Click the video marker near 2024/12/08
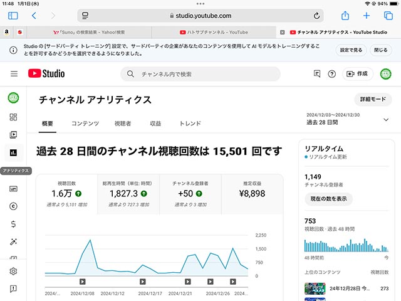The width and height of the screenshot is (401, 301). tap(82, 282)
